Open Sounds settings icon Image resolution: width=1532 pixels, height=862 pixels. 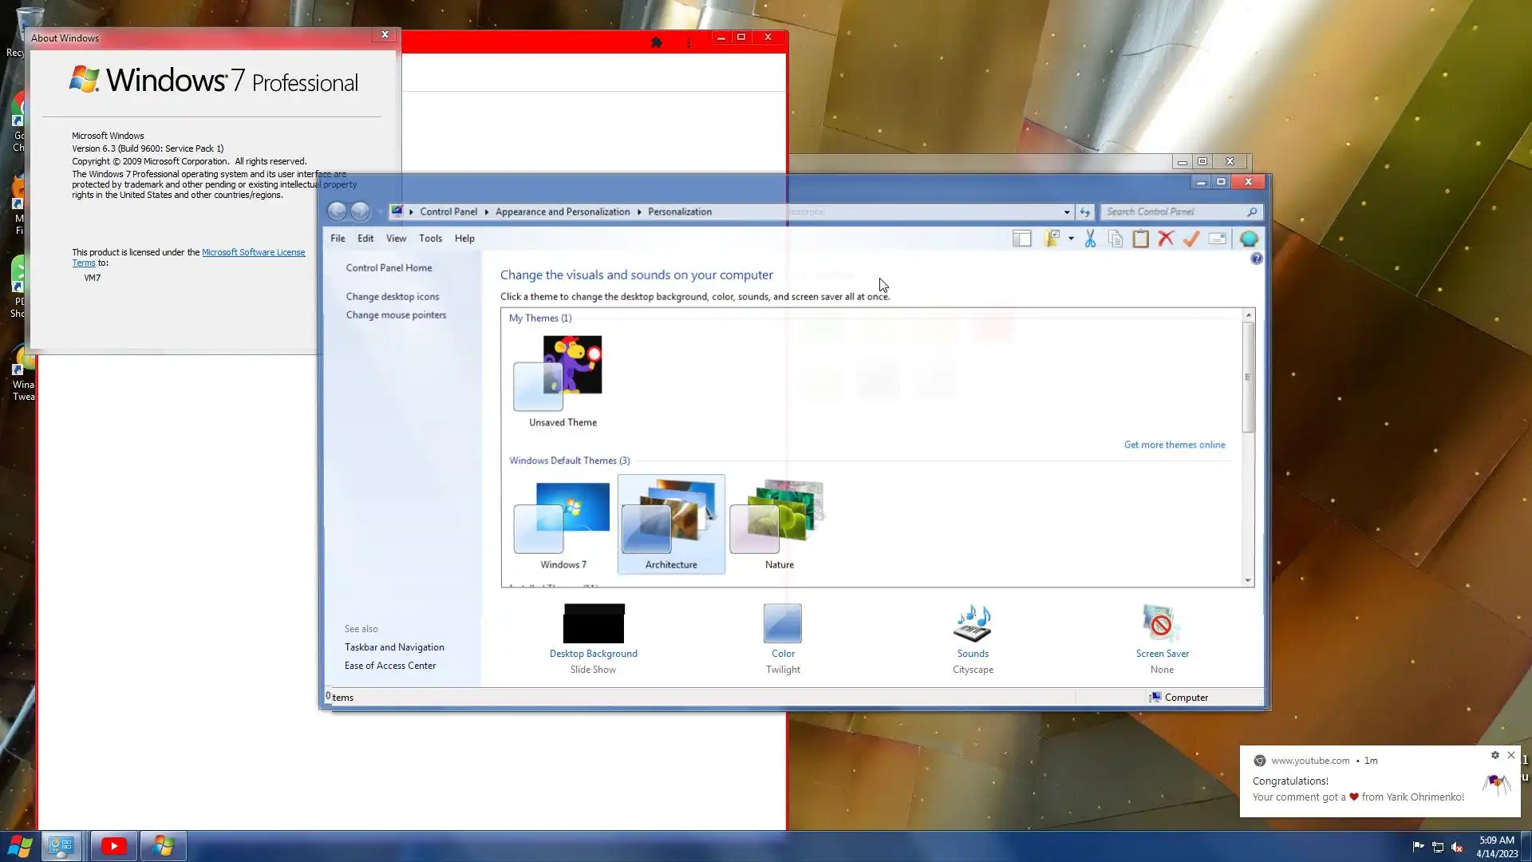click(x=973, y=623)
